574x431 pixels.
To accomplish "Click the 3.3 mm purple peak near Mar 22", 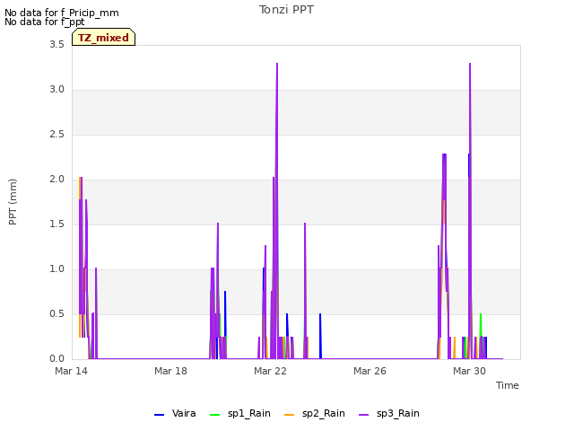I will click(x=277, y=64).
